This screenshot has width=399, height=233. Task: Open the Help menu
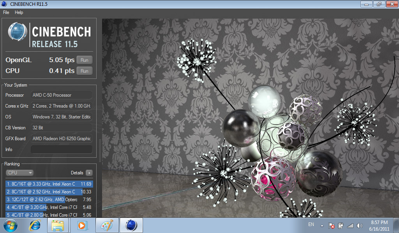(x=19, y=12)
